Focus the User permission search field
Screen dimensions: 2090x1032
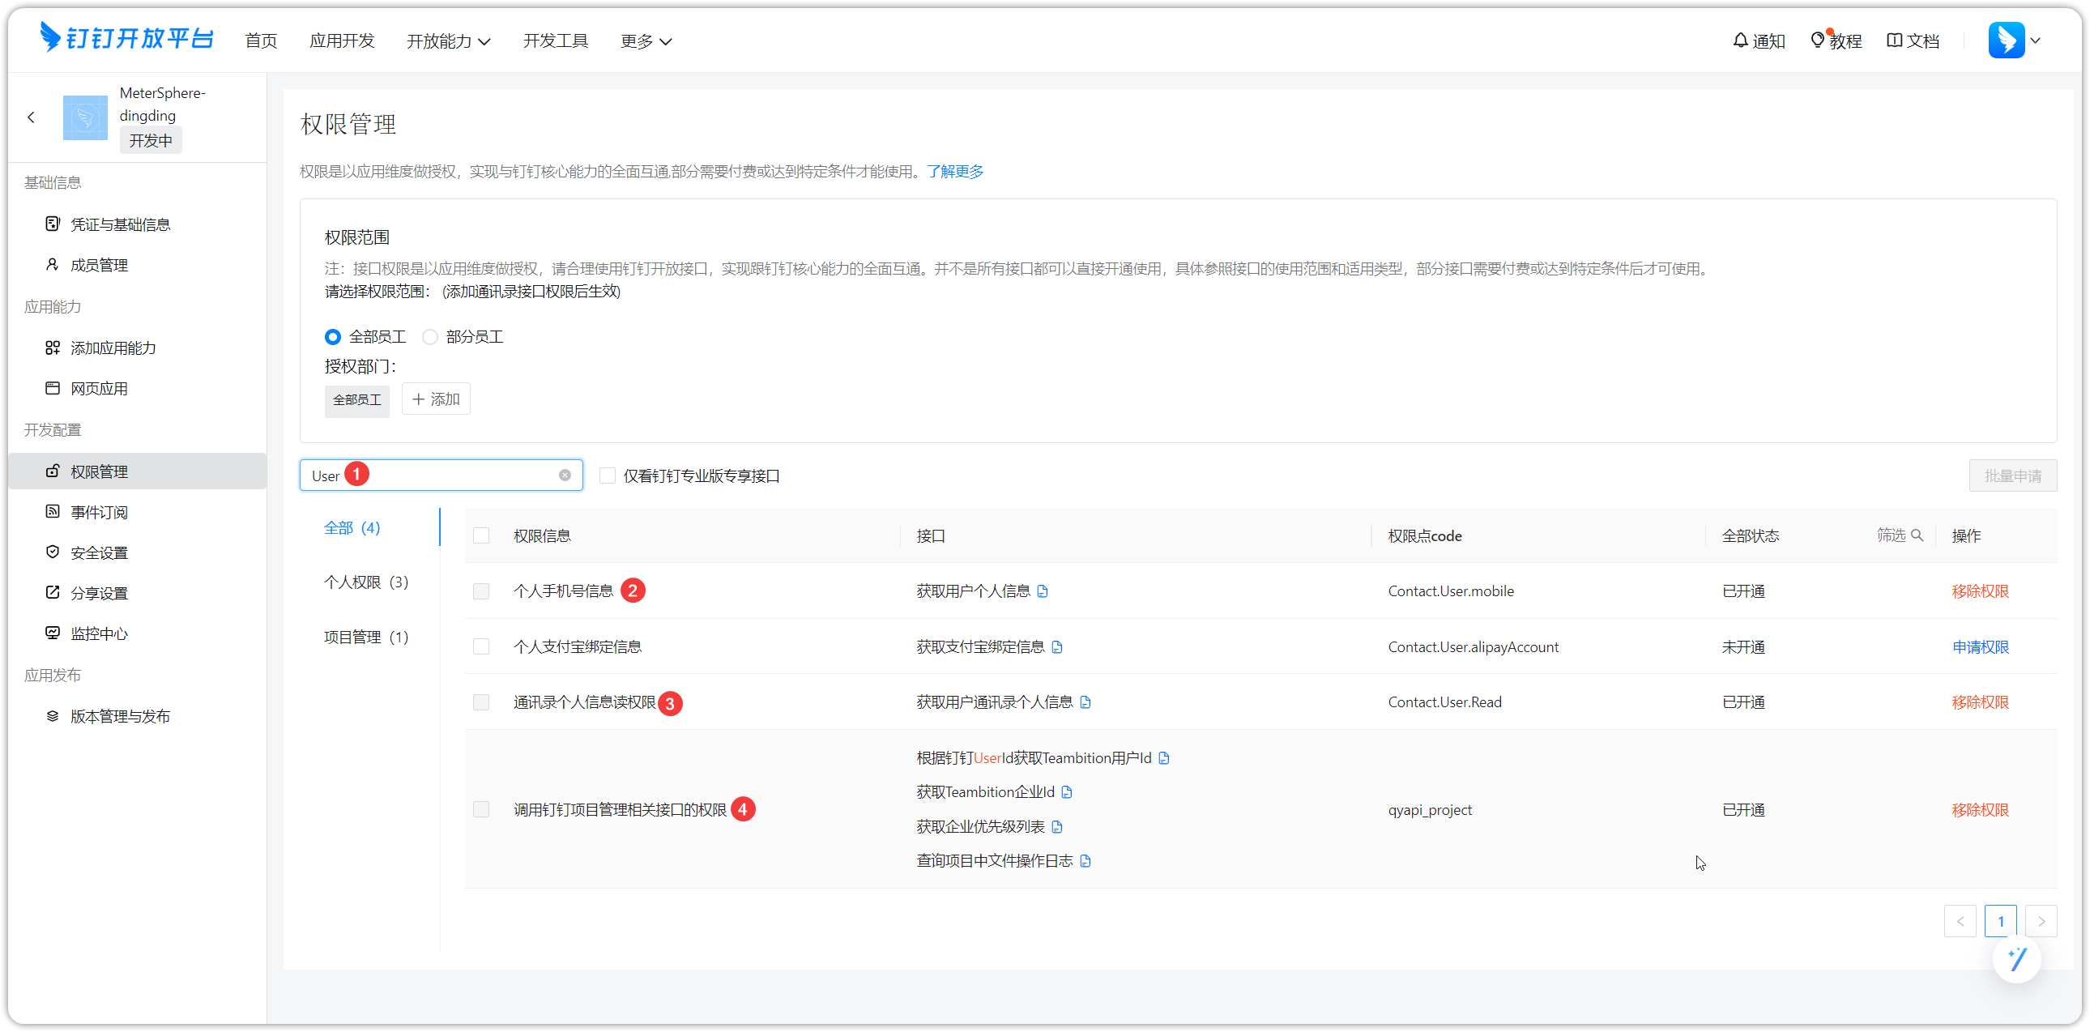(441, 475)
